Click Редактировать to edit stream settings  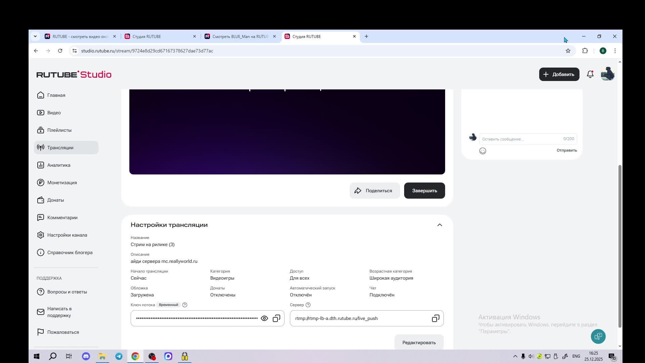pyautogui.click(x=419, y=342)
